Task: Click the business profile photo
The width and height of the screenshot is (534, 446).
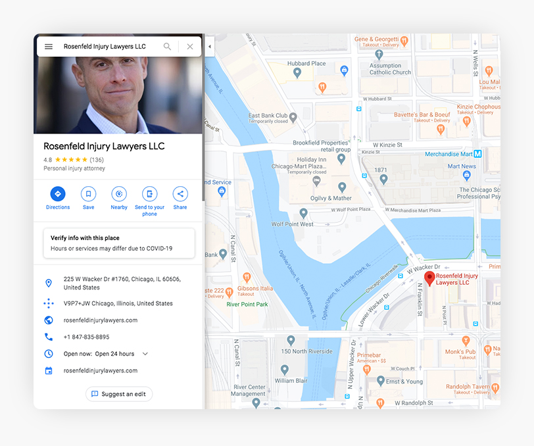Action: 118,95
